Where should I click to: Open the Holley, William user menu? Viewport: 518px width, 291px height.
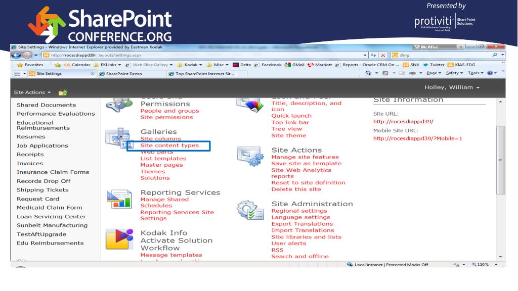pyautogui.click(x=452, y=87)
